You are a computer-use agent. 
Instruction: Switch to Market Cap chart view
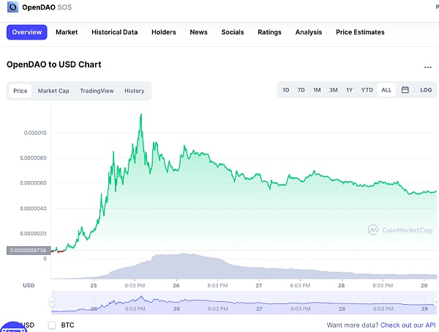53,91
